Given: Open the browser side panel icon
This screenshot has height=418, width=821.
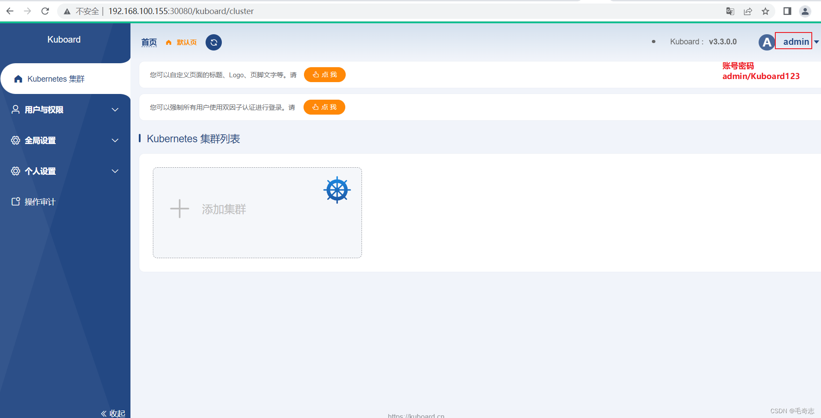Looking at the screenshot, I should pyautogui.click(x=787, y=11).
